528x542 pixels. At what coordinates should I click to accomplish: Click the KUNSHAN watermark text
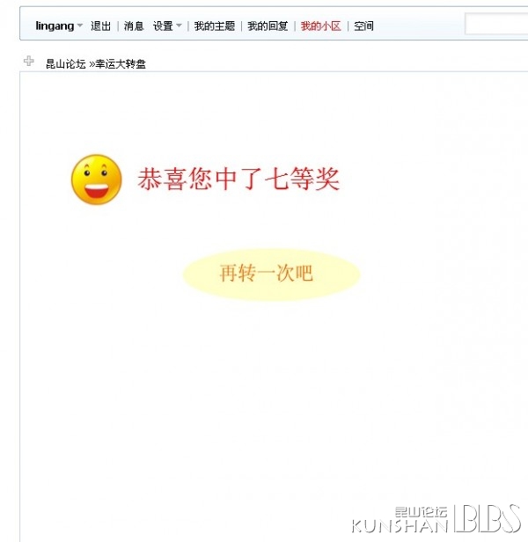[x=400, y=526]
